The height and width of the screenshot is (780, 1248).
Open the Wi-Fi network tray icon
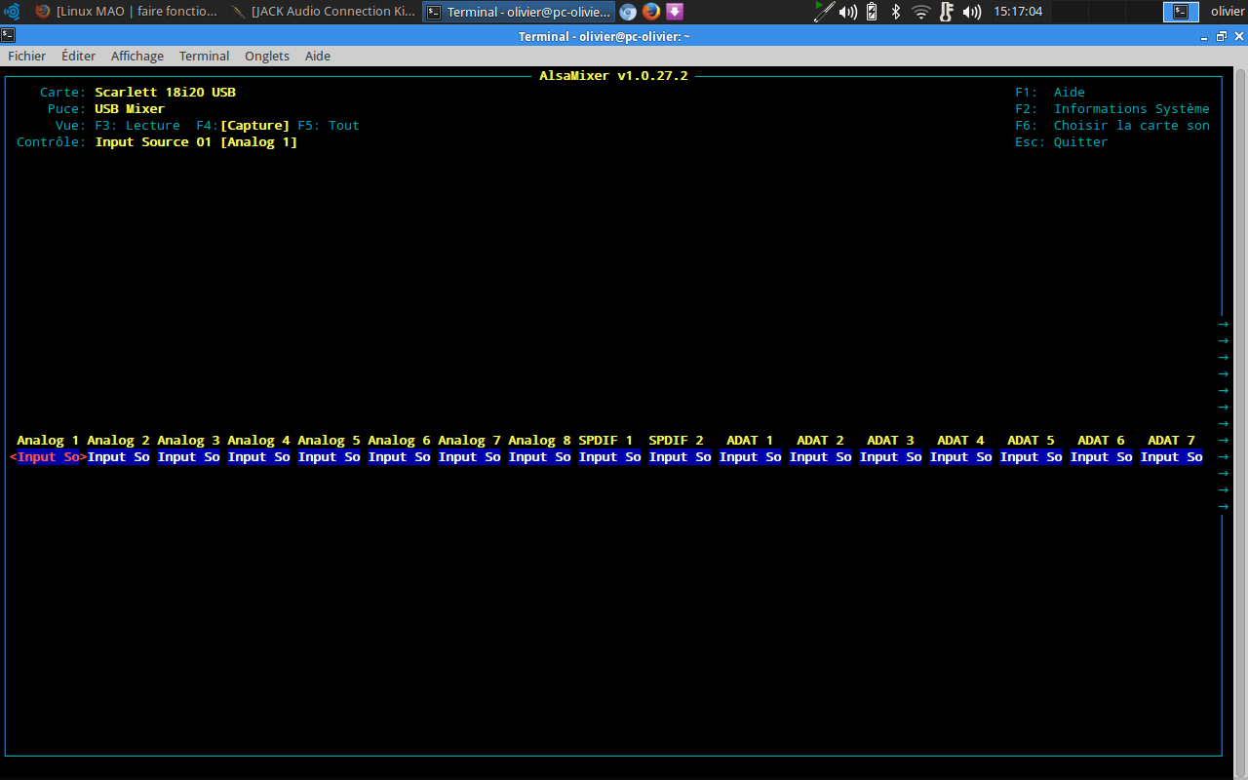click(921, 12)
